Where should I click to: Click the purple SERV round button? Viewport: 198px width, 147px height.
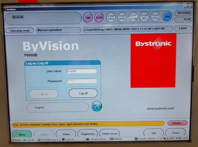pyautogui.click(x=99, y=18)
